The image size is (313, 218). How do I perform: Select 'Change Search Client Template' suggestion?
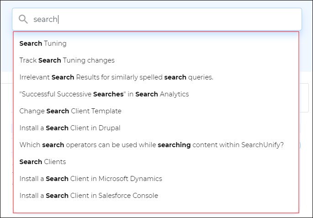pyautogui.click(x=70, y=111)
